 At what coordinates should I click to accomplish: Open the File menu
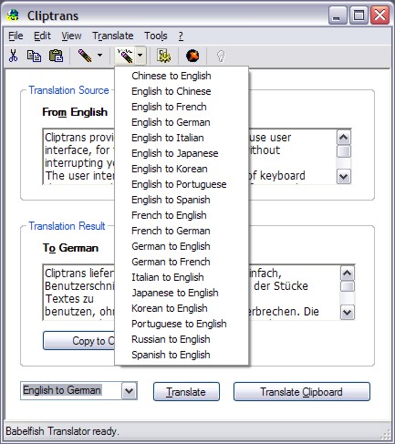coord(16,36)
